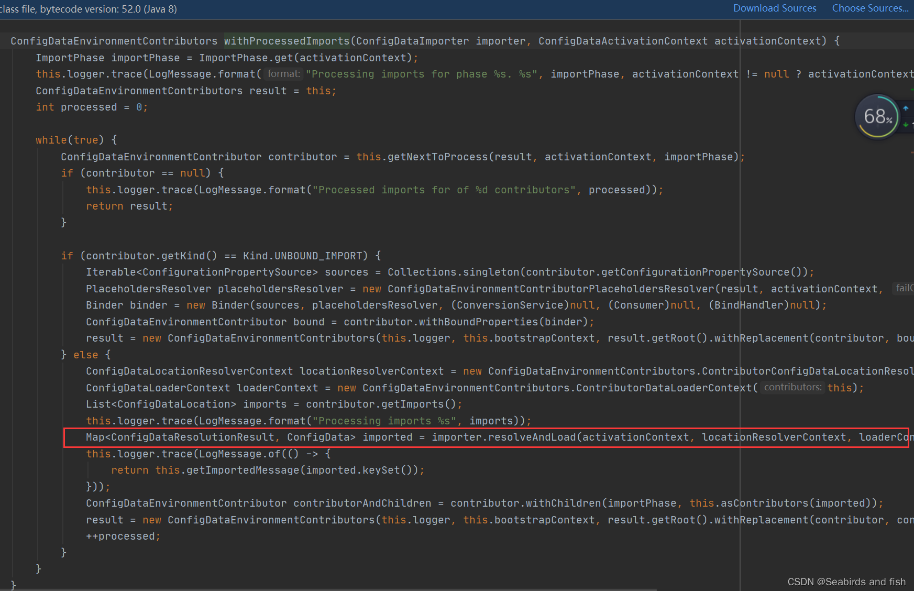Click 'Binder binder = new Binder' declaration
This screenshot has width=914, height=591.
click(167, 305)
